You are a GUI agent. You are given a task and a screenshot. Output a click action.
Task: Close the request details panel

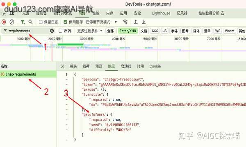62,66
